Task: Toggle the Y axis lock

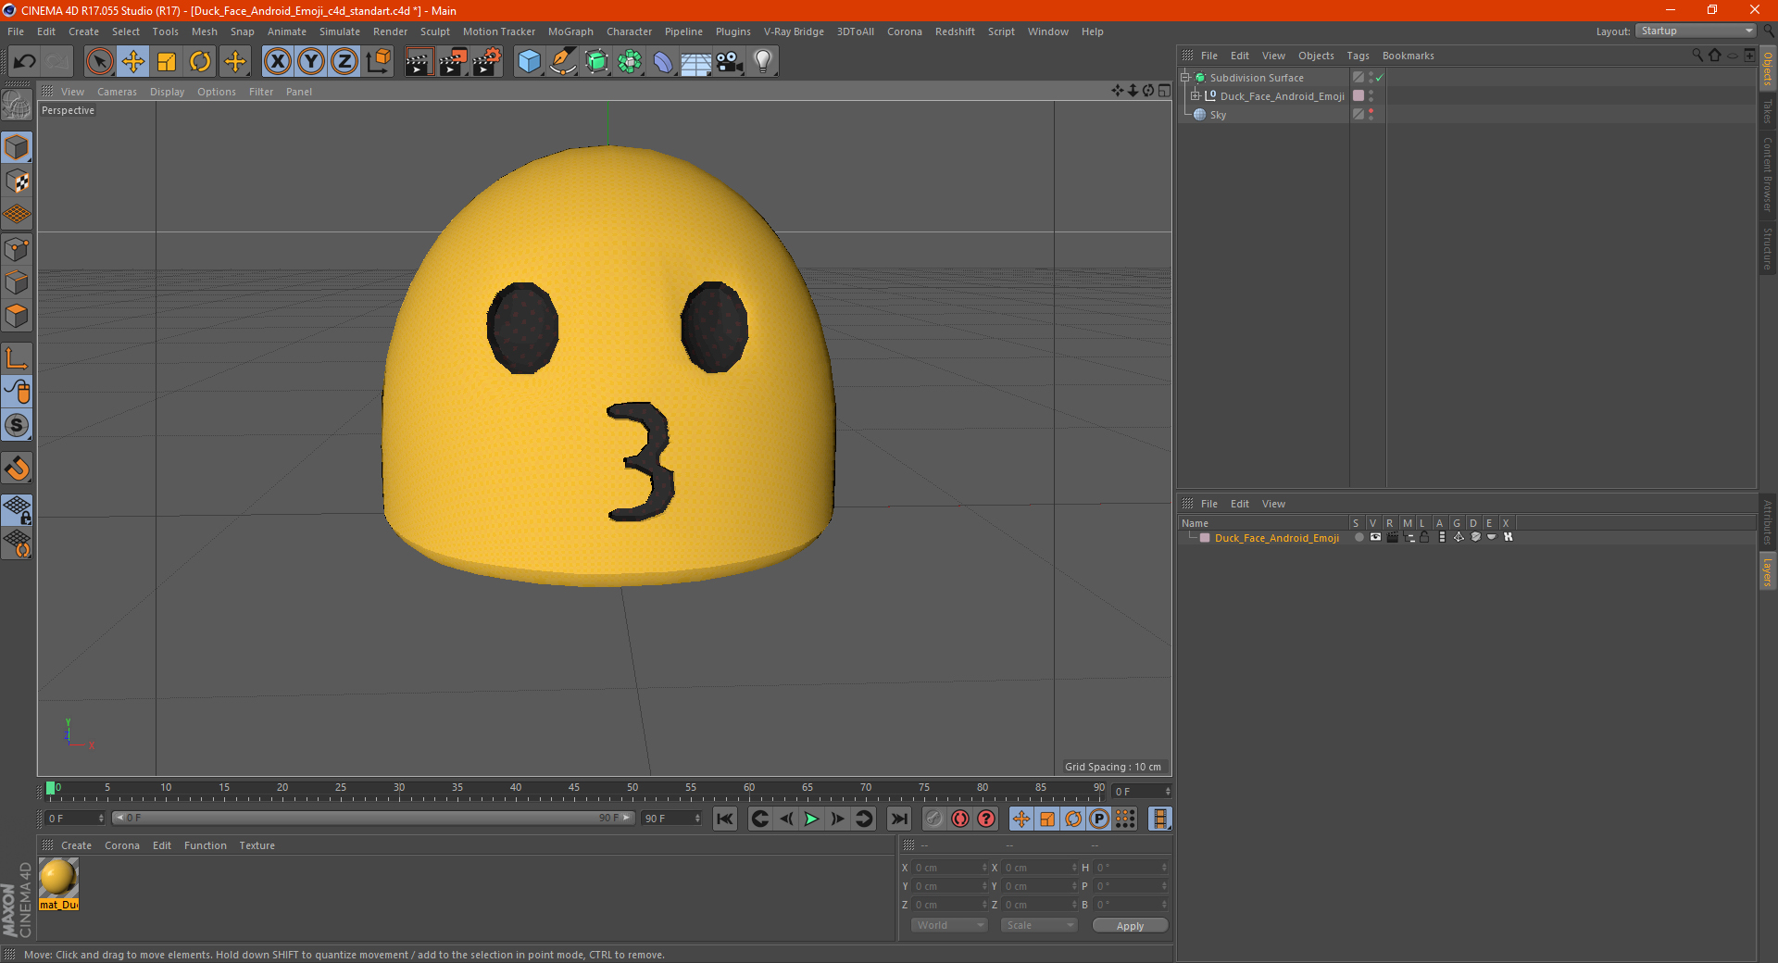Action: [x=310, y=62]
